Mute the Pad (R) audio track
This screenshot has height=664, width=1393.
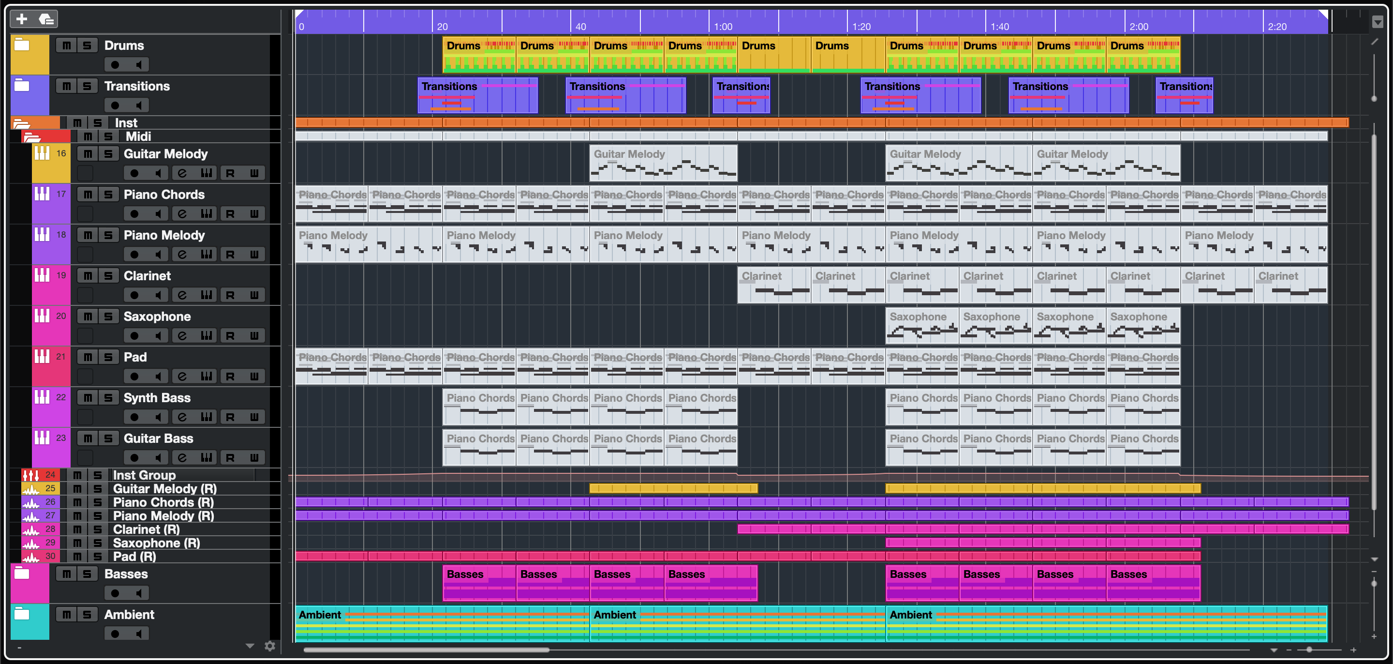(77, 556)
